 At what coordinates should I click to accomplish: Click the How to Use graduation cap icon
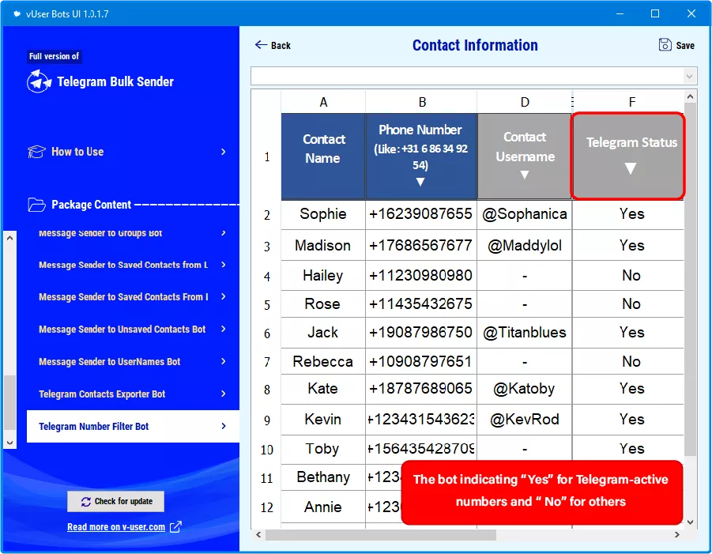[37, 152]
